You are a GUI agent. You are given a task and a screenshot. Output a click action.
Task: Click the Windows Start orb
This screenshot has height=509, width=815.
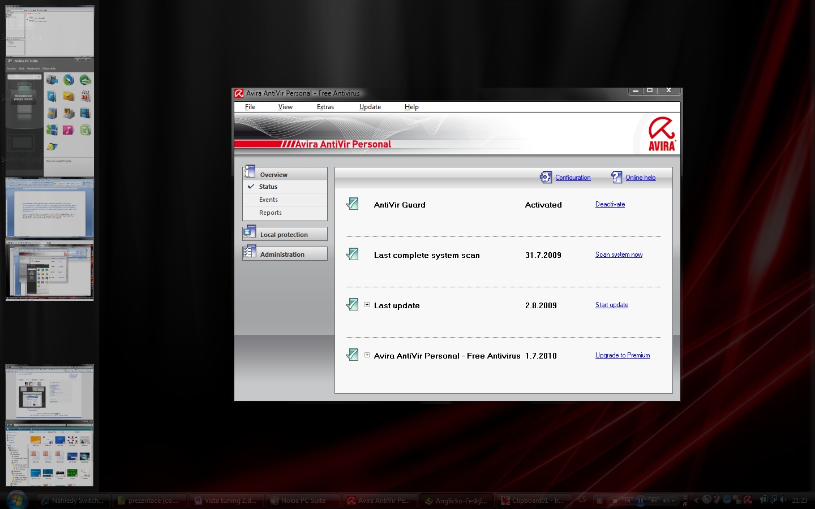pos(18,499)
